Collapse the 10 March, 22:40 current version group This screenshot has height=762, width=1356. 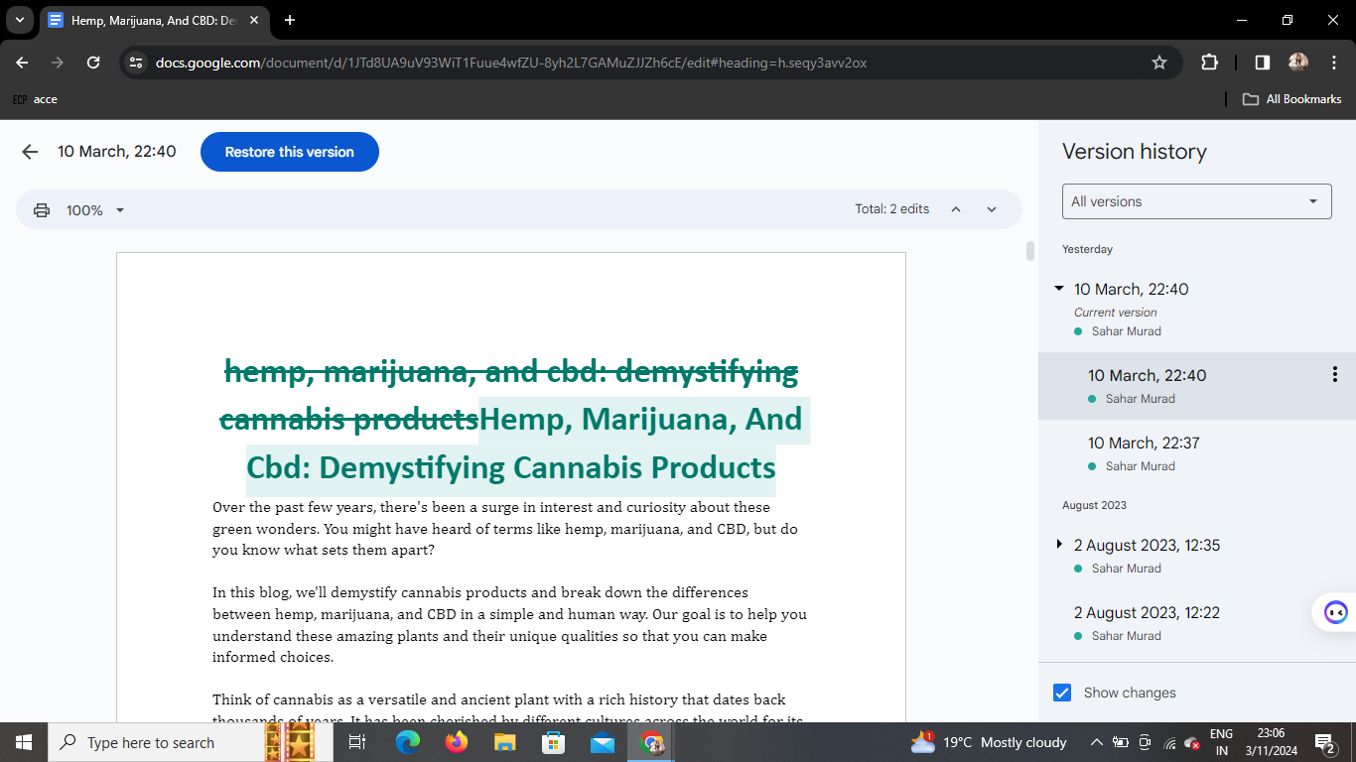tap(1059, 289)
